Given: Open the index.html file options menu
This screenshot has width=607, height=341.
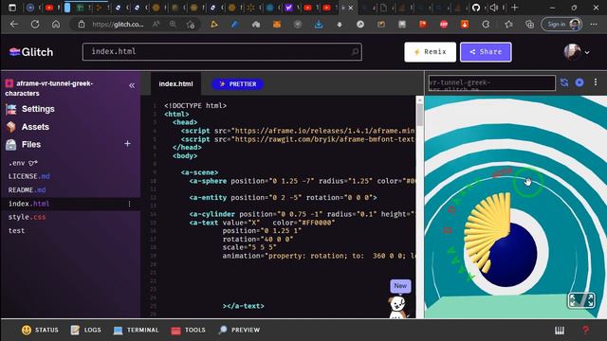Looking at the screenshot, I should coord(129,204).
